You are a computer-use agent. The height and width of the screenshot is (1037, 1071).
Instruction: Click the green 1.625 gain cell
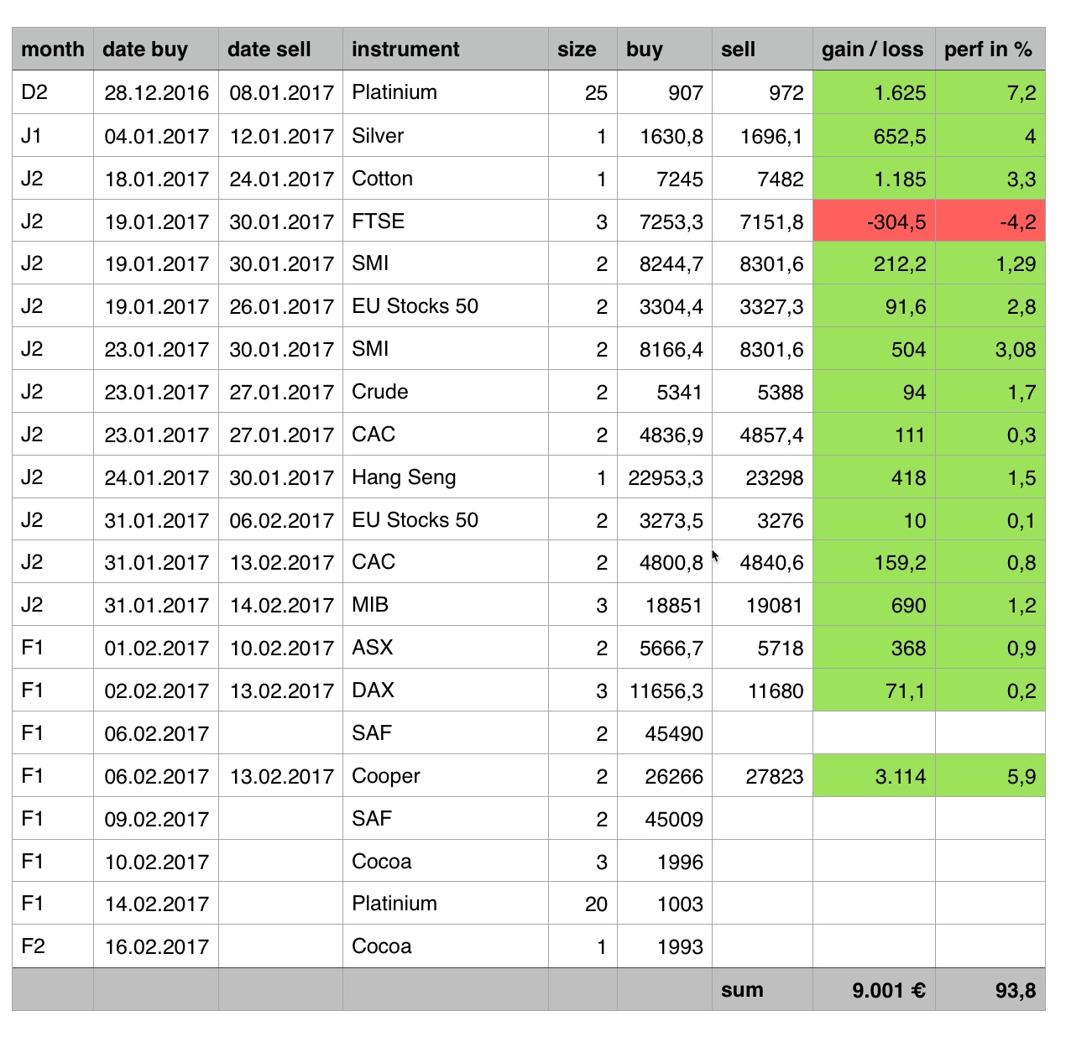coord(873,93)
